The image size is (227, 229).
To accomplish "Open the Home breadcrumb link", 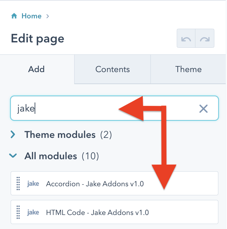I will pyautogui.click(x=31, y=16).
